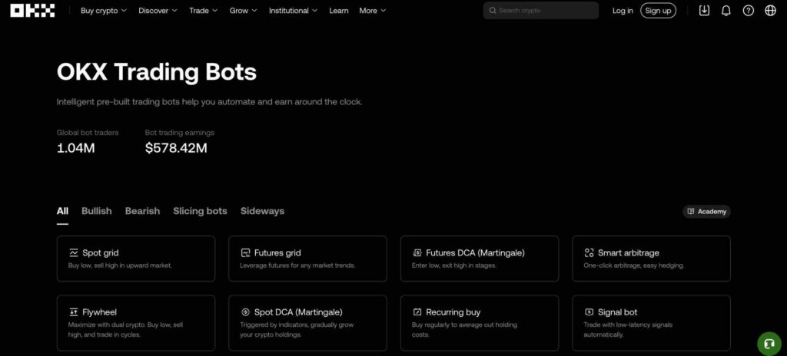Click the OKX logo in the header
Screen dimensions: 787x356
pyautogui.click(x=32, y=11)
